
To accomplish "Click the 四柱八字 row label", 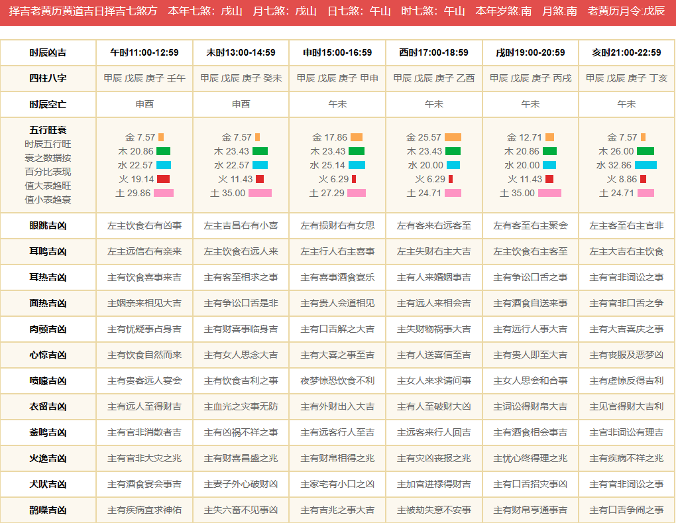I will (48, 78).
